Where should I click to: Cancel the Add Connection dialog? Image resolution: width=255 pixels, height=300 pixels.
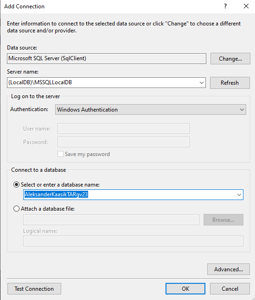point(230,289)
